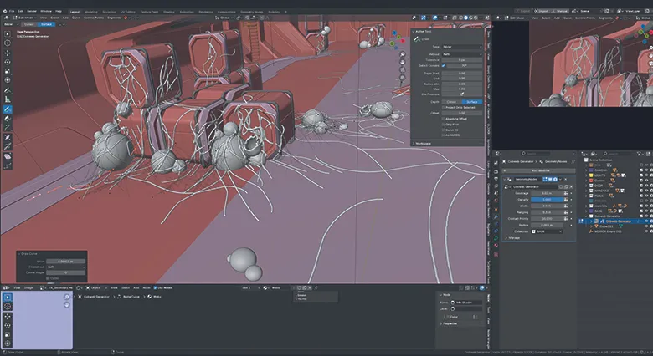
Task: Collapse the Active Tool panel
Action: coord(413,31)
